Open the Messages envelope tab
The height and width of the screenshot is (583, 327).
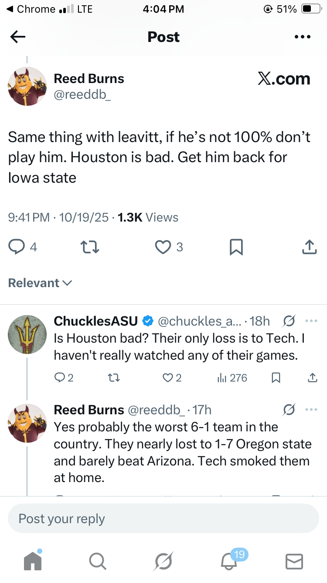coord(294,561)
